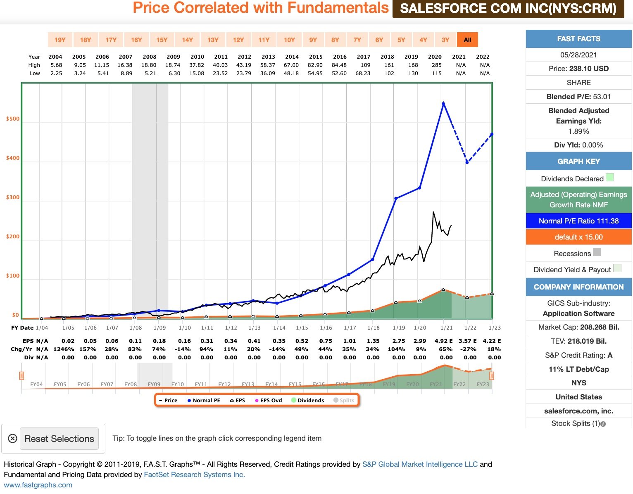The width and height of the screenshot is (633, 494).
Task: Toggle the Dividends legend item
Action: coord(308,400)
